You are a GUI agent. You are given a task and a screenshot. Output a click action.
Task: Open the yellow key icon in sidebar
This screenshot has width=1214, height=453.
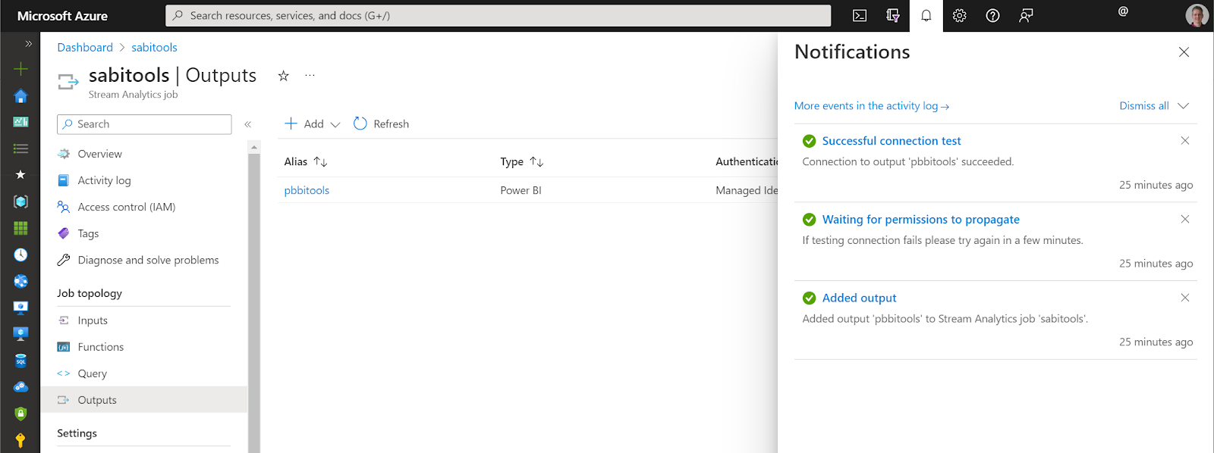(20, 440)
